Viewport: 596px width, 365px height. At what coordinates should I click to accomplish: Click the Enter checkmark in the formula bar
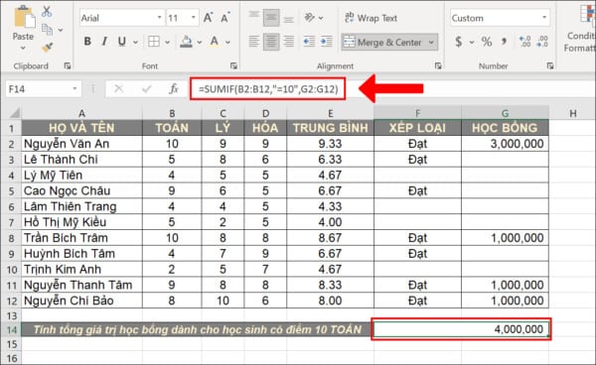(x=146, y=89)
